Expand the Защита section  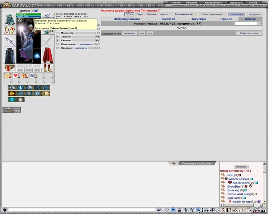[x=57, y=37]
